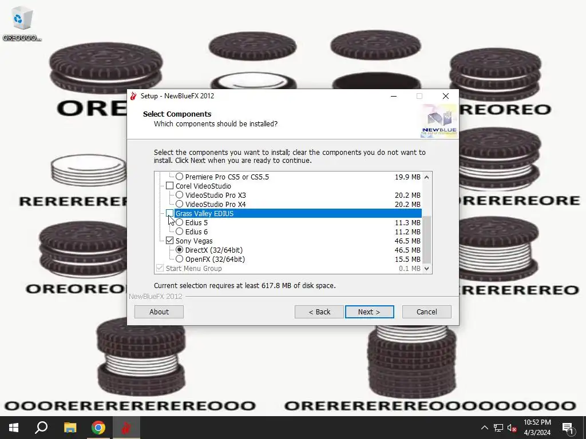Select the NewBlueFX setup taskbar icon
Image resolution: width=586 pixels, height=439 pixels.
click(126, 428)
